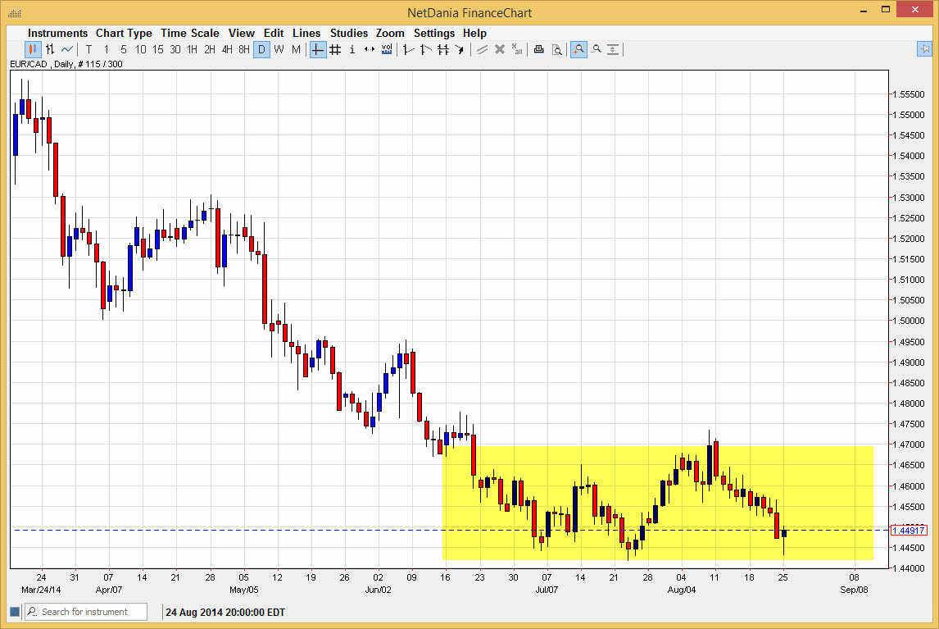The width and height of the screenshot is (939, 629).
Task: Toggle the chart grid icon
Action: [334, 49]
